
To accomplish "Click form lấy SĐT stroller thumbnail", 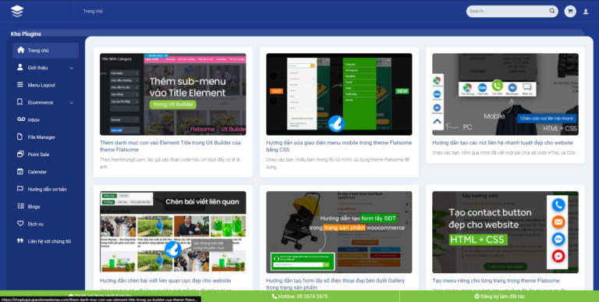I will 339,232.
